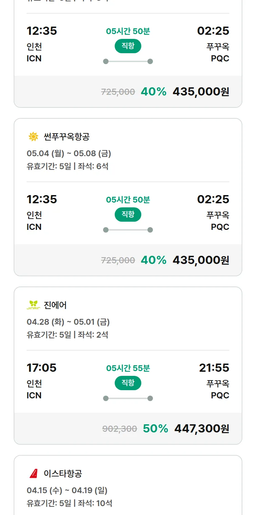Viewport: 256px width, 515px height.
Task: Select the 썬푸꾸옥항공 airline name
Action: pyautogui.click(x=67, y=137)
